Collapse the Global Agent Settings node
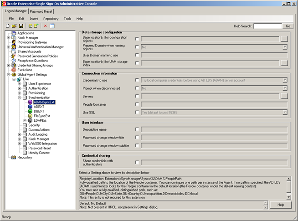 pos(9,75)
